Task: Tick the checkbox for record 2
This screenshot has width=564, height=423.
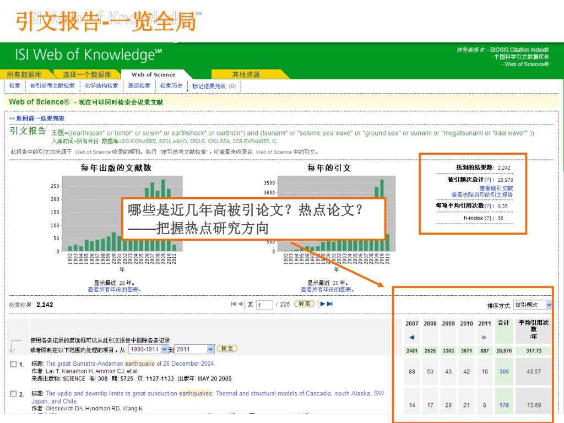Action: (x=13, y=394)
